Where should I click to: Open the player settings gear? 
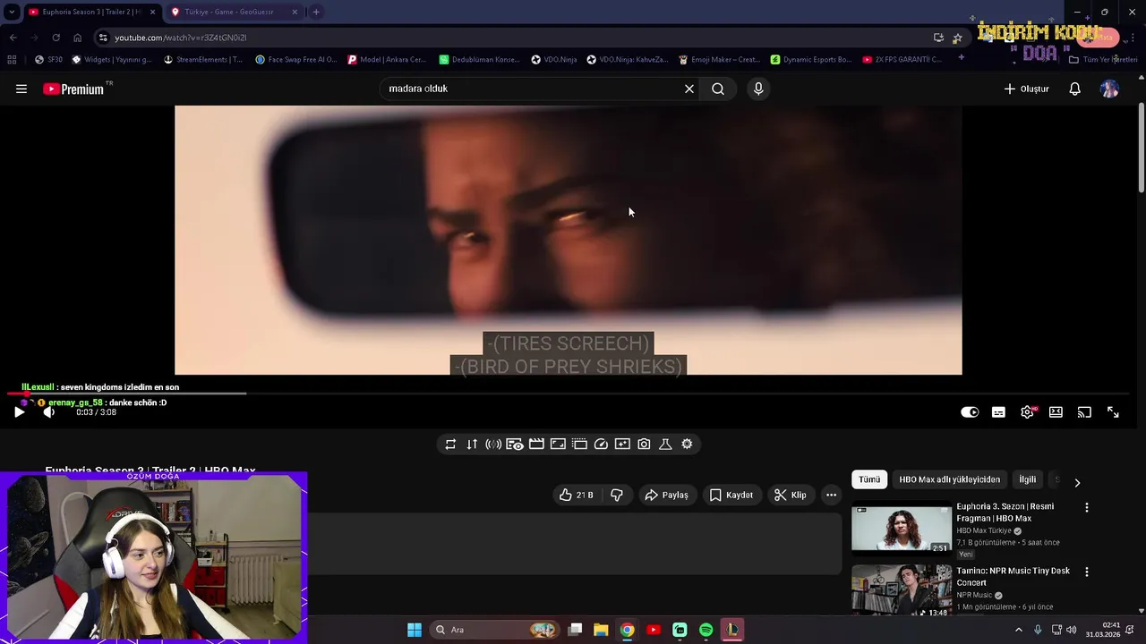click(x=1027, y=412)
